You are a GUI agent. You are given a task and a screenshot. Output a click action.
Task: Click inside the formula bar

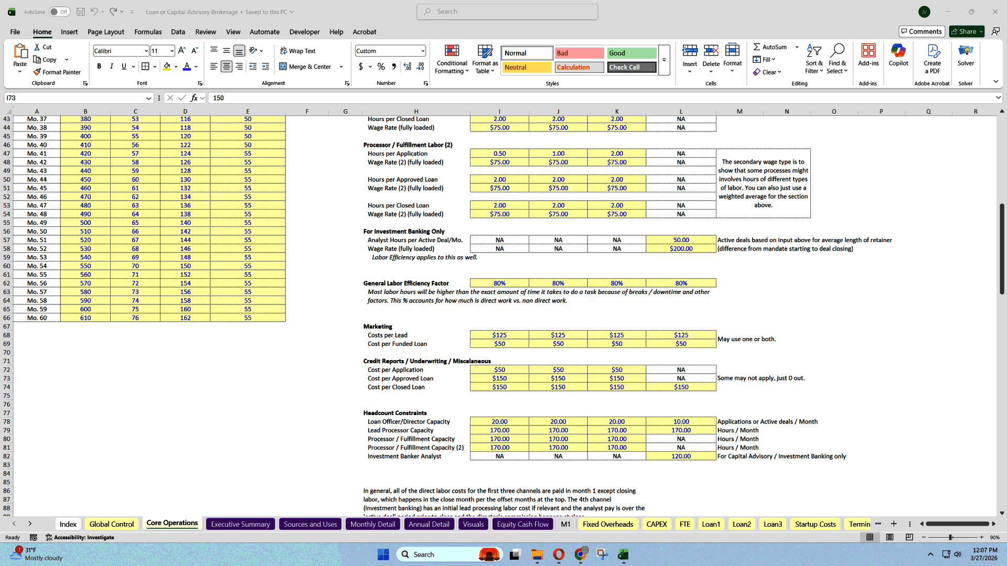click(367, 97)
